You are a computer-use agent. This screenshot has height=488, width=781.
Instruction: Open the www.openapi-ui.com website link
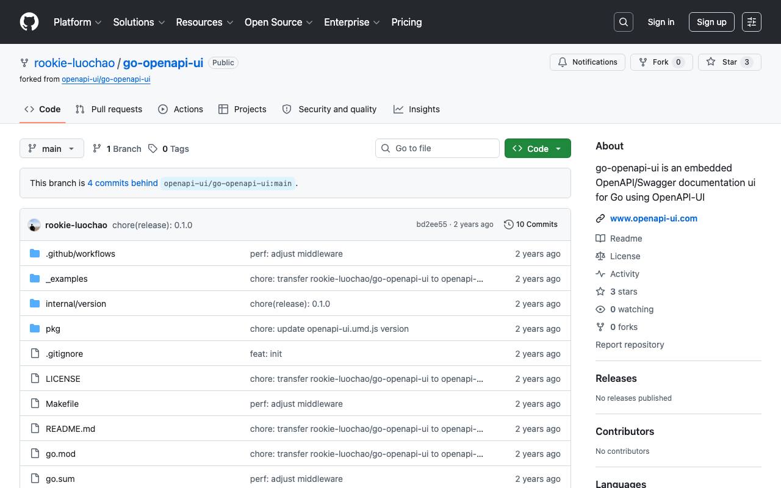[x=653, y=218]
